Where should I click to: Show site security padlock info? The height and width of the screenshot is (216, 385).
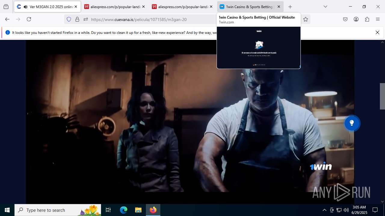77,19
